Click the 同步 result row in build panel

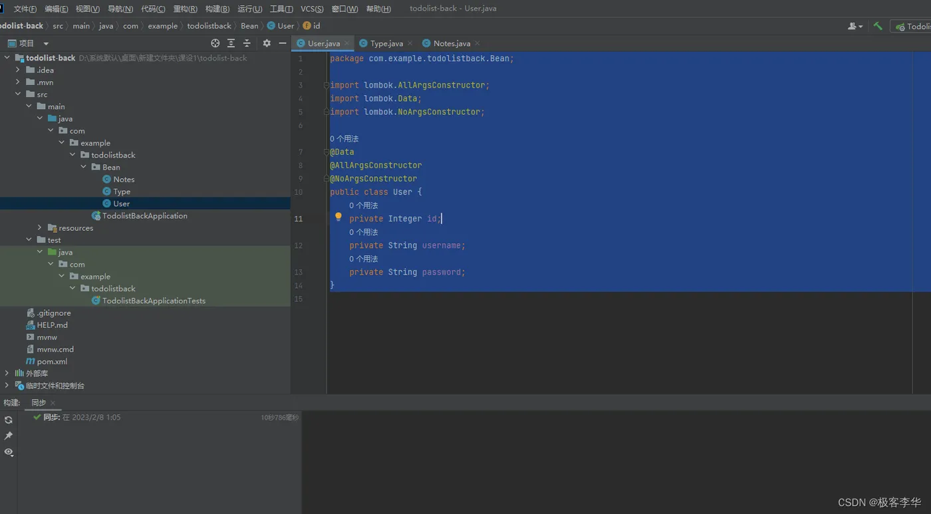tap(166, 418)
